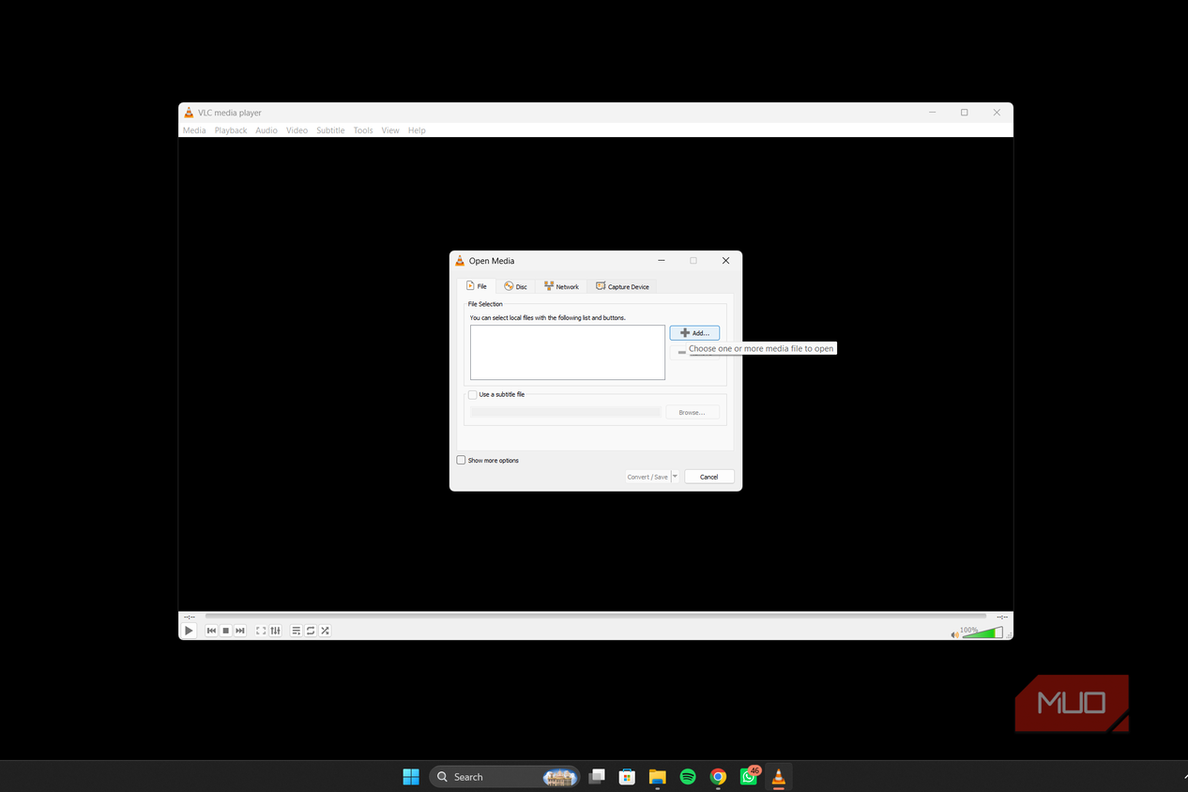Enable Use a subtitle file checkbox
This screenshot has width=1188, height=792.
[x=473, y=395]
